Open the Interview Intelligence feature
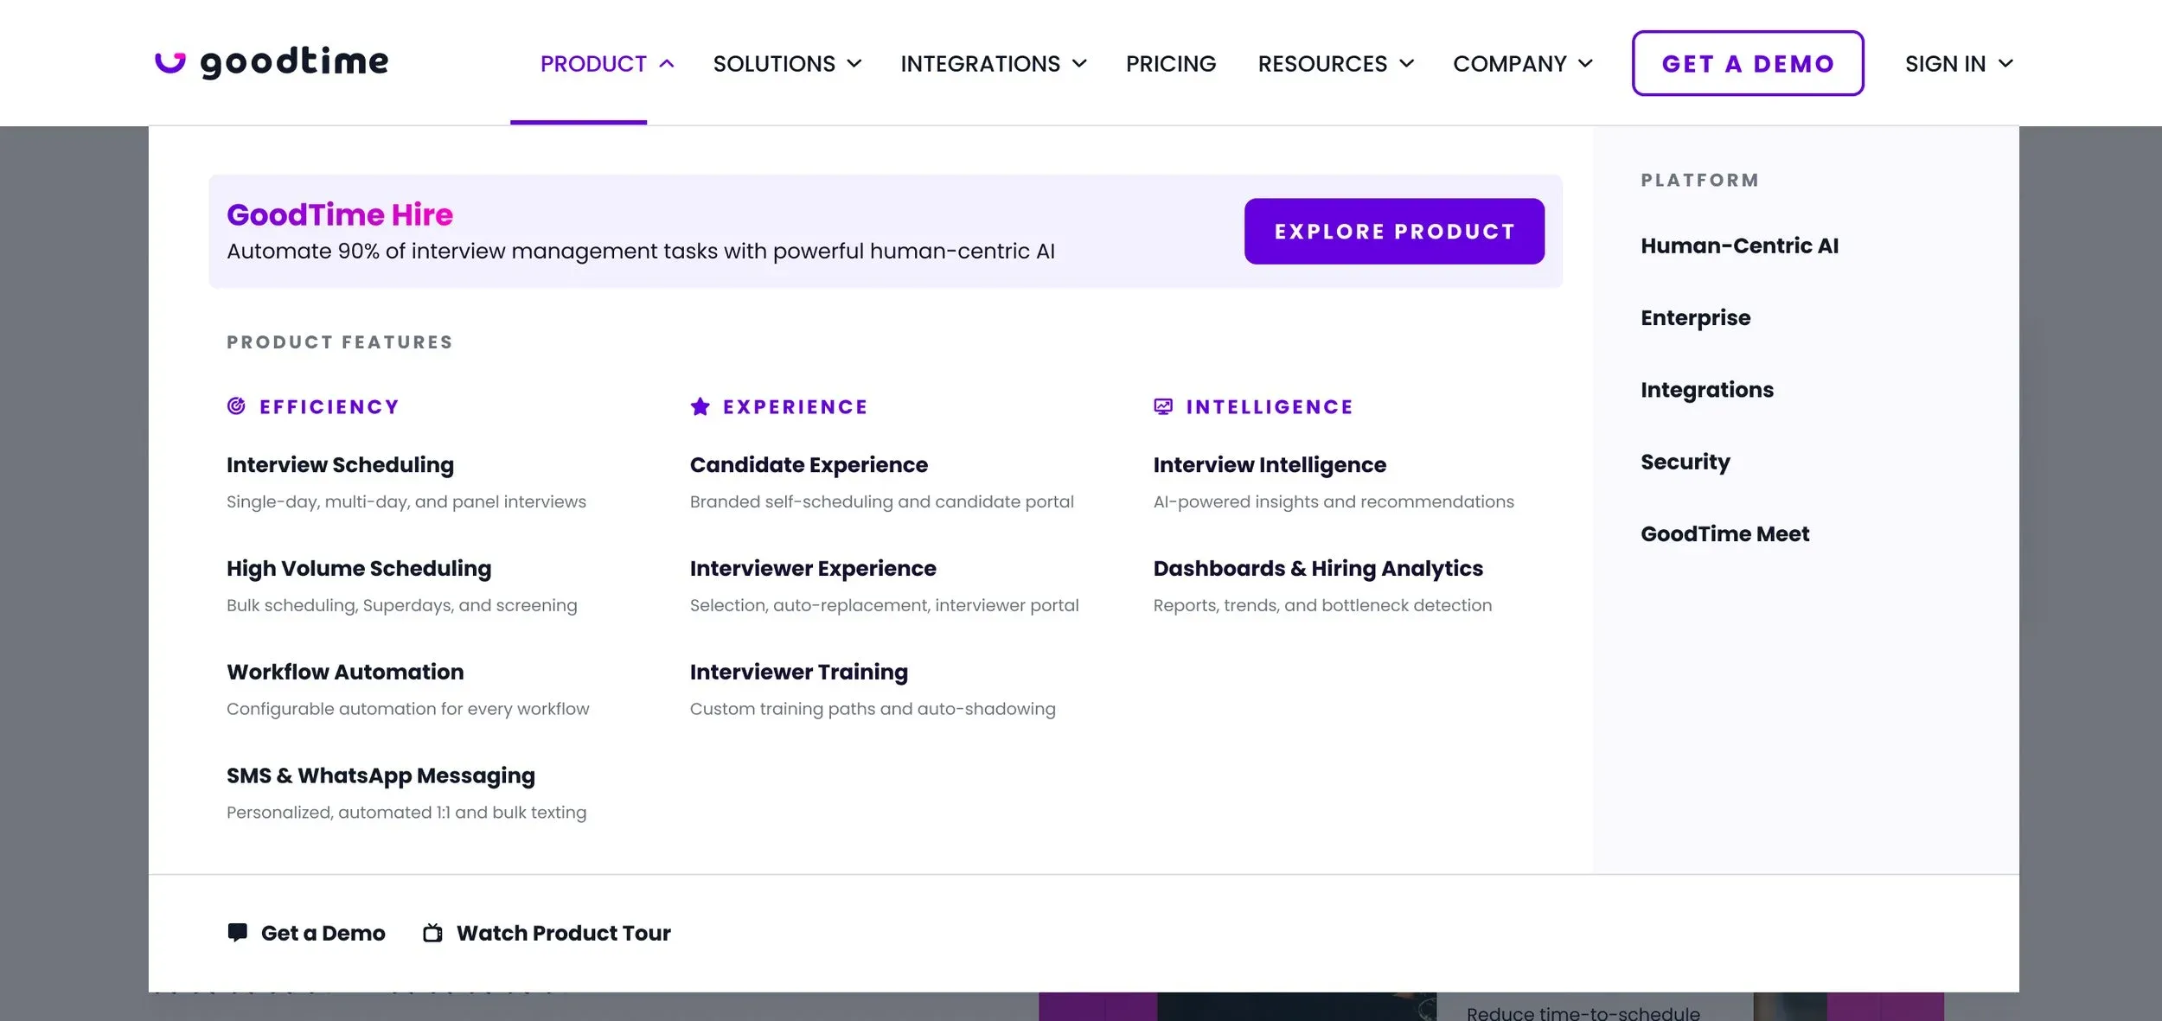Viewport: 2162px width, 1021px height. [1270, 465]
